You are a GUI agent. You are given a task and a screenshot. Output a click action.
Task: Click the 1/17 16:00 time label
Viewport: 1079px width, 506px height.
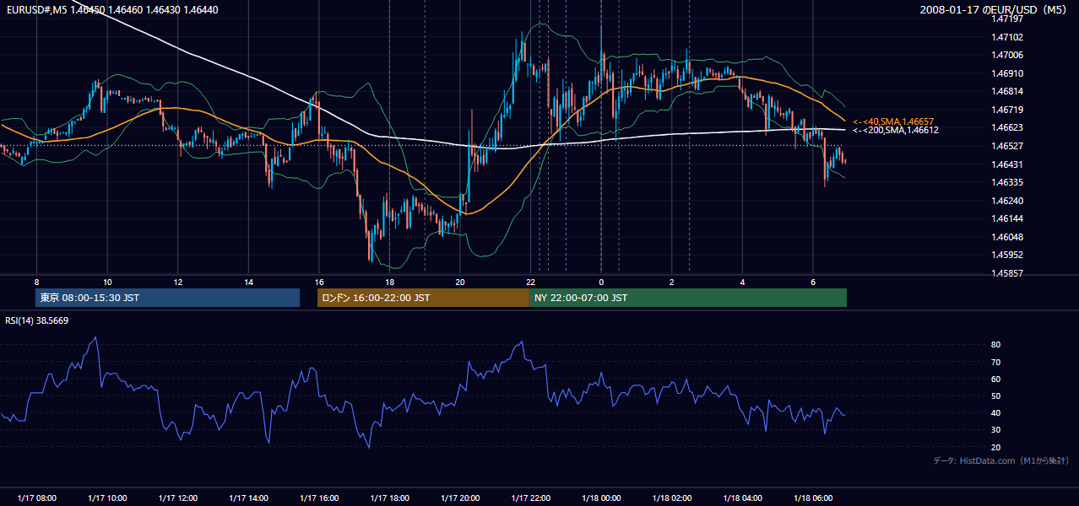[x=318, y=498]
